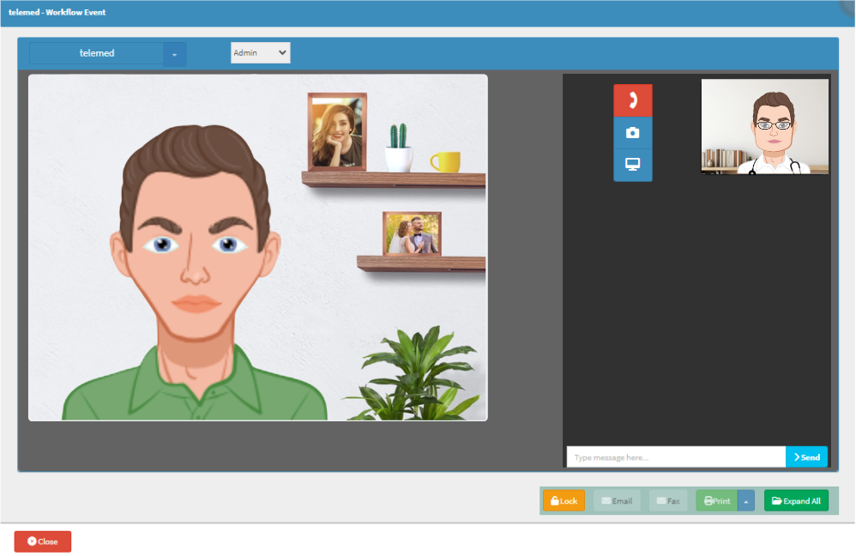The height and width of the screenshot is (556, 856).
Task: Click the telemed workflow button
Action: pos(97,53)
